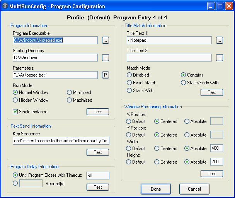Minimize the MultiRunConfig window
235x198 pixels.
click(x=211, y=6)
